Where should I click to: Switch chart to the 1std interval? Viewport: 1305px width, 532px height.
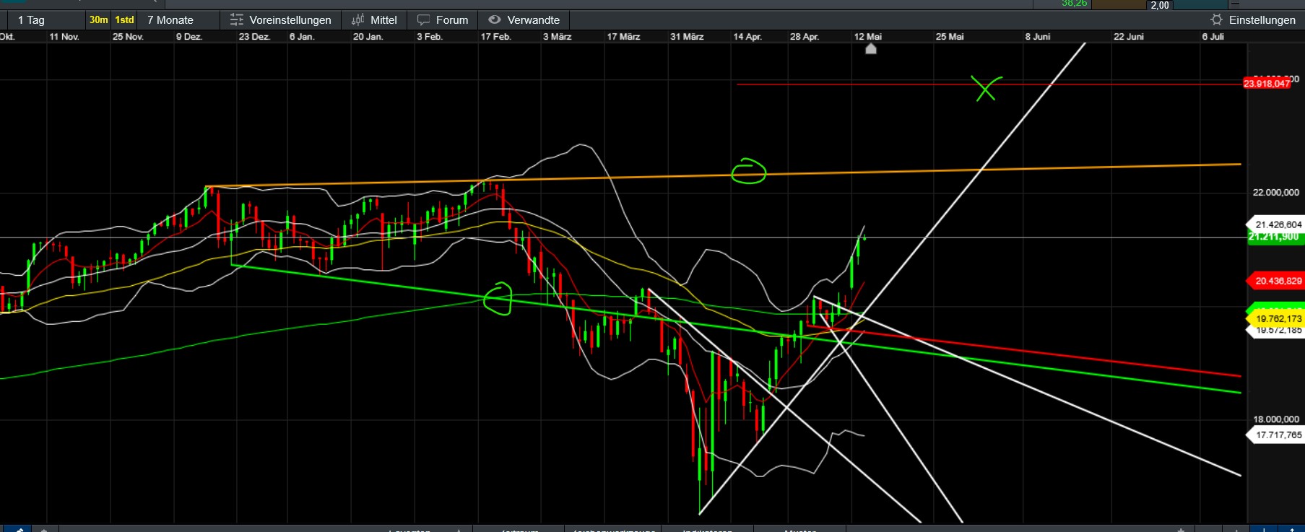click(x=125, y=20)
